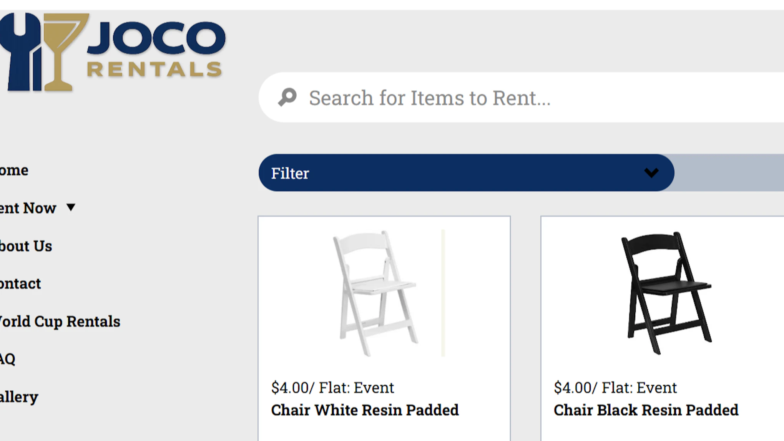Click the triangle next to Rent Now

71,207
